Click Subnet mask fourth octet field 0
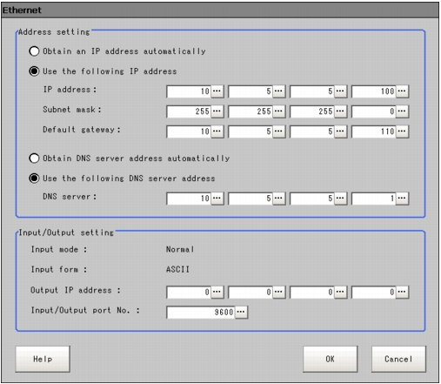Screen dimensions: 441x384 coord(374,111)
